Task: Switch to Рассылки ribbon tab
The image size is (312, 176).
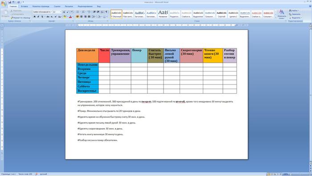Action: pyautogui.click(x=69, y=6)
